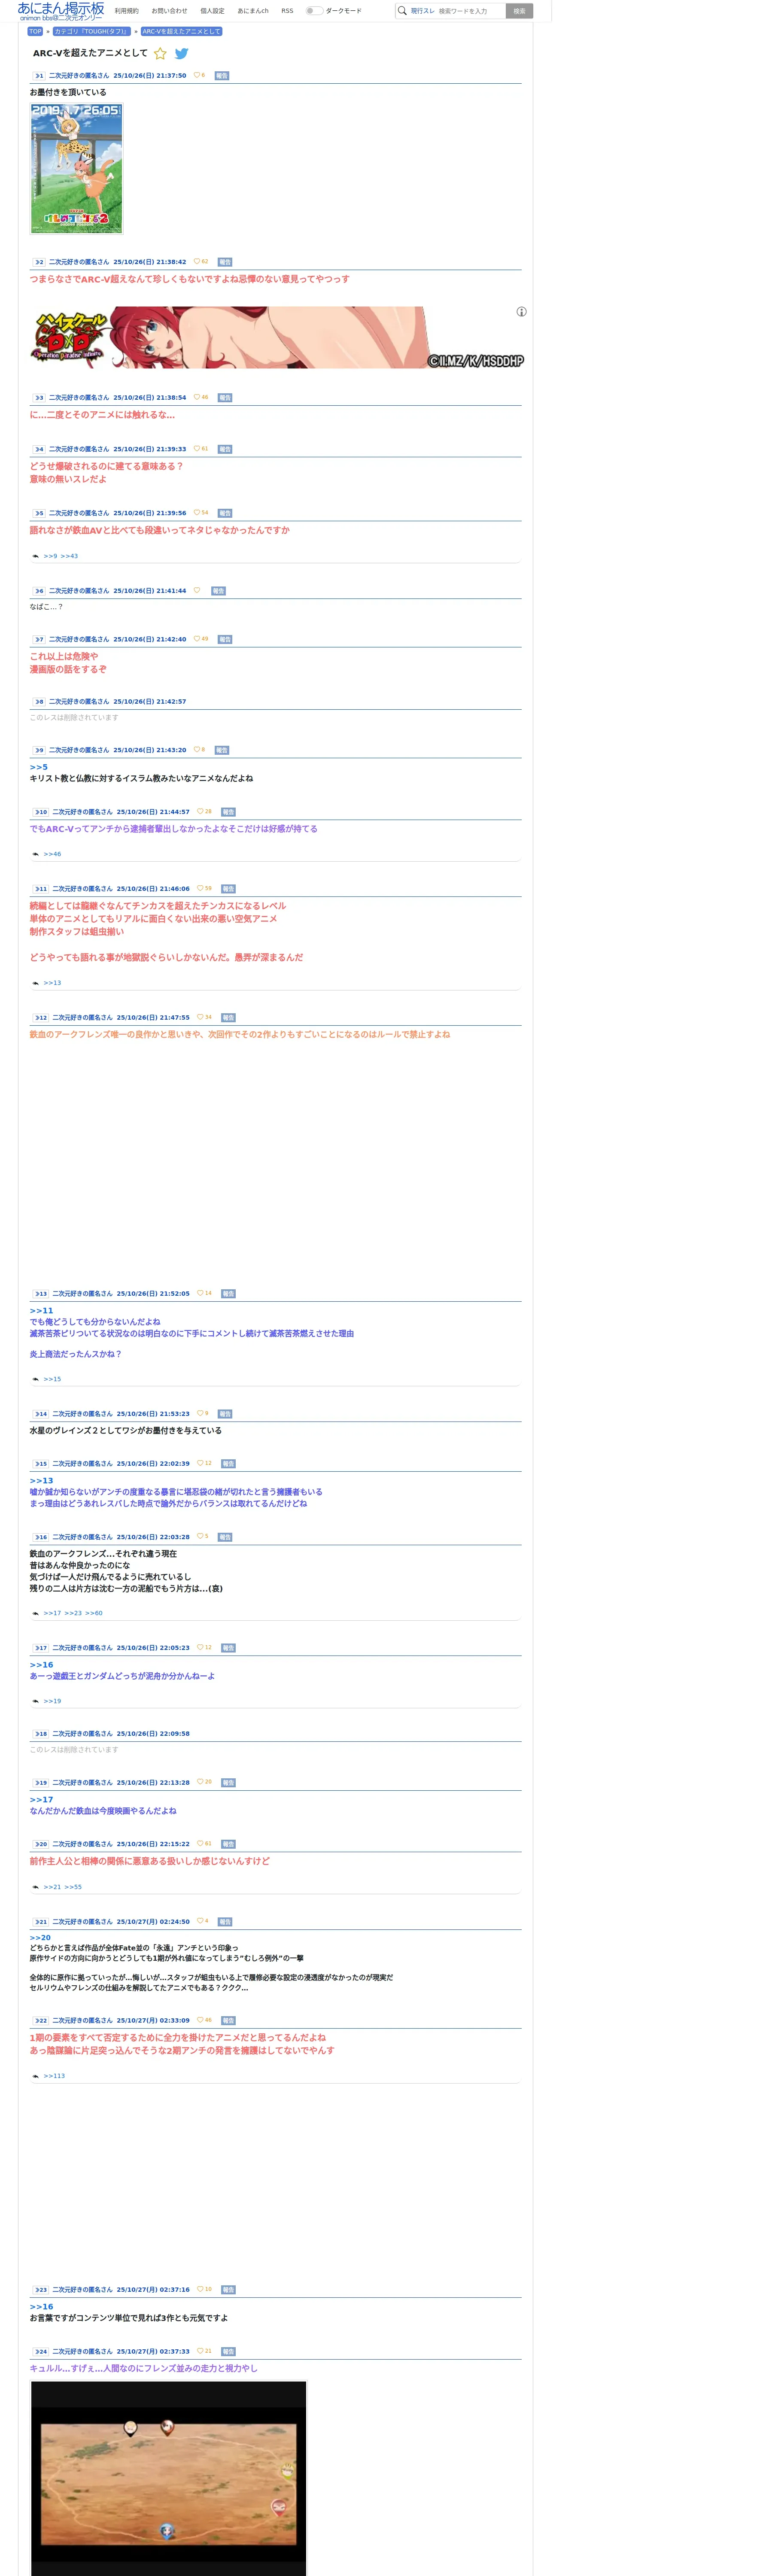This screenshot has height=2576, width=778.
Task: Click the 検索 search button
Action: tap(519, 11)
